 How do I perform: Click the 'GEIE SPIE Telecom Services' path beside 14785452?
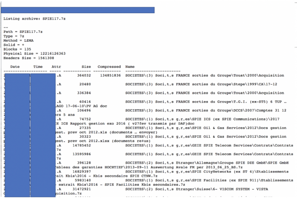click(x=209, y=145)
